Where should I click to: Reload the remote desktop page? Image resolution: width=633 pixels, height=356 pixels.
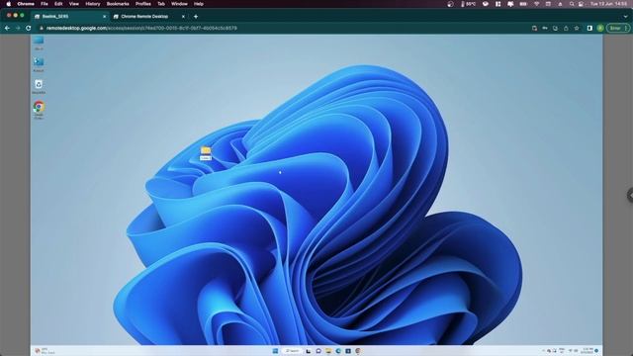click(29, 28)
